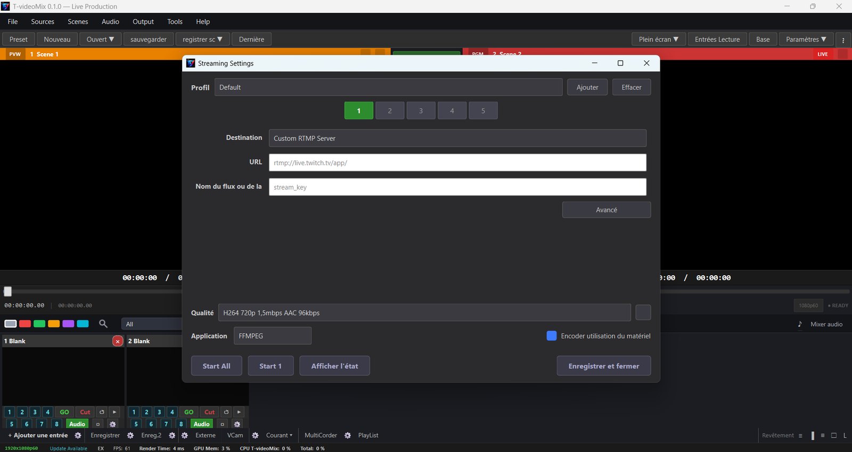This screenshot has height=452, width=852.
Task: Toggle the VCam output button
Action: pyautogui.click(x=235, y=435)
